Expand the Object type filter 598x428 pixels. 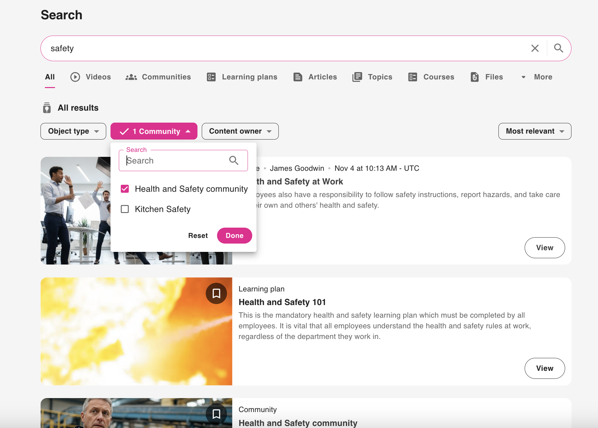tap(73, 131)
